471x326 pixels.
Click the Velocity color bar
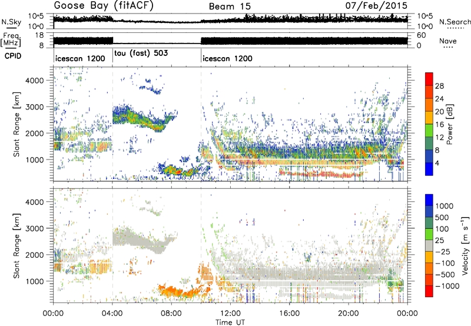pyautogui.click(x=429, y=245)
